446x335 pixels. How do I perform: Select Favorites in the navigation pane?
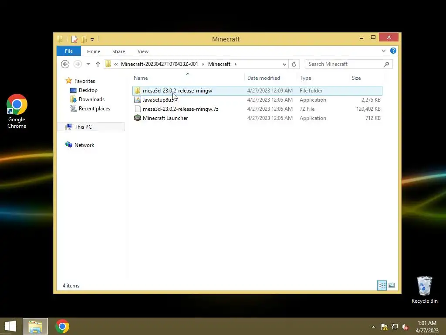(84, 81)
